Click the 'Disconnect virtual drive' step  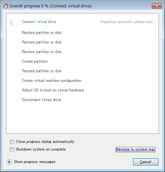[42, 100]
